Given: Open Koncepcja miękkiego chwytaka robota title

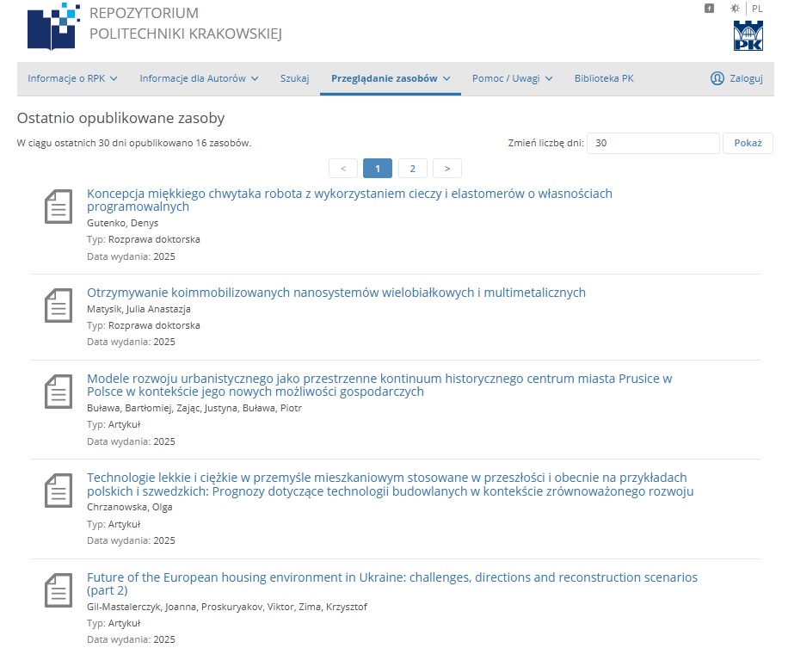Looking at the screenshot, I should pyautogui.click(x=350, y=201).
